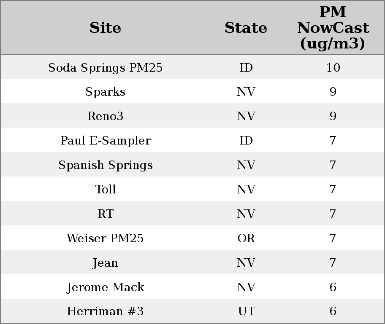This screenshot has width=385, height=324.
Task: Click the RT site name
Action: click(x=106, y=214)
